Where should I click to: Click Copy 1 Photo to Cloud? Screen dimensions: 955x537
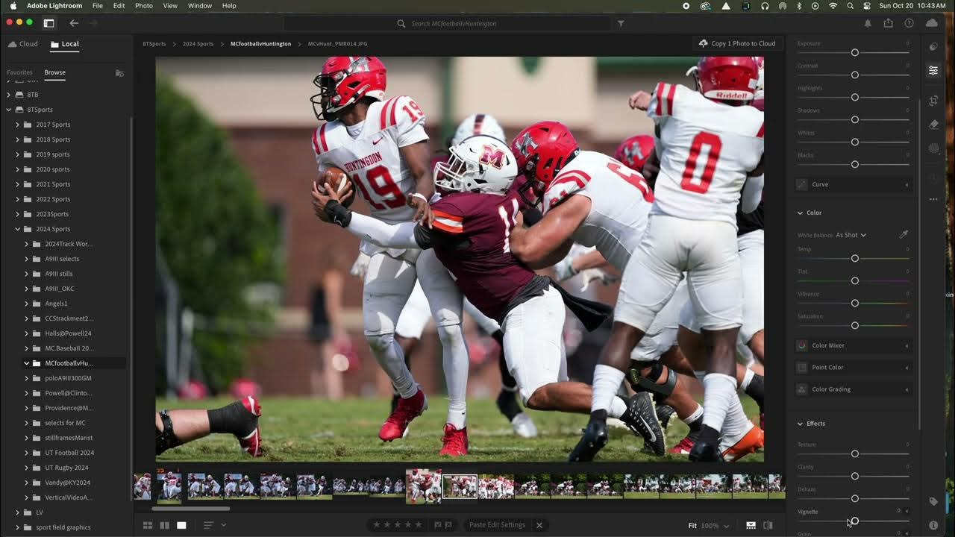point(737,43)
